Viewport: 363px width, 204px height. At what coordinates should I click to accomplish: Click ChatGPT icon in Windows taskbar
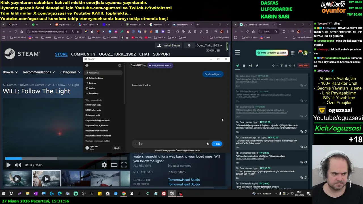pos(172,194)
